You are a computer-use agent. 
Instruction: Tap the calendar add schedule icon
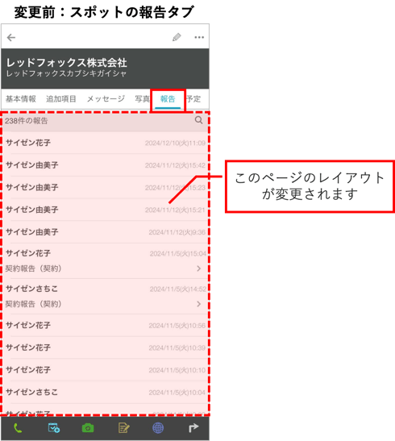click(x=54, y=428)
